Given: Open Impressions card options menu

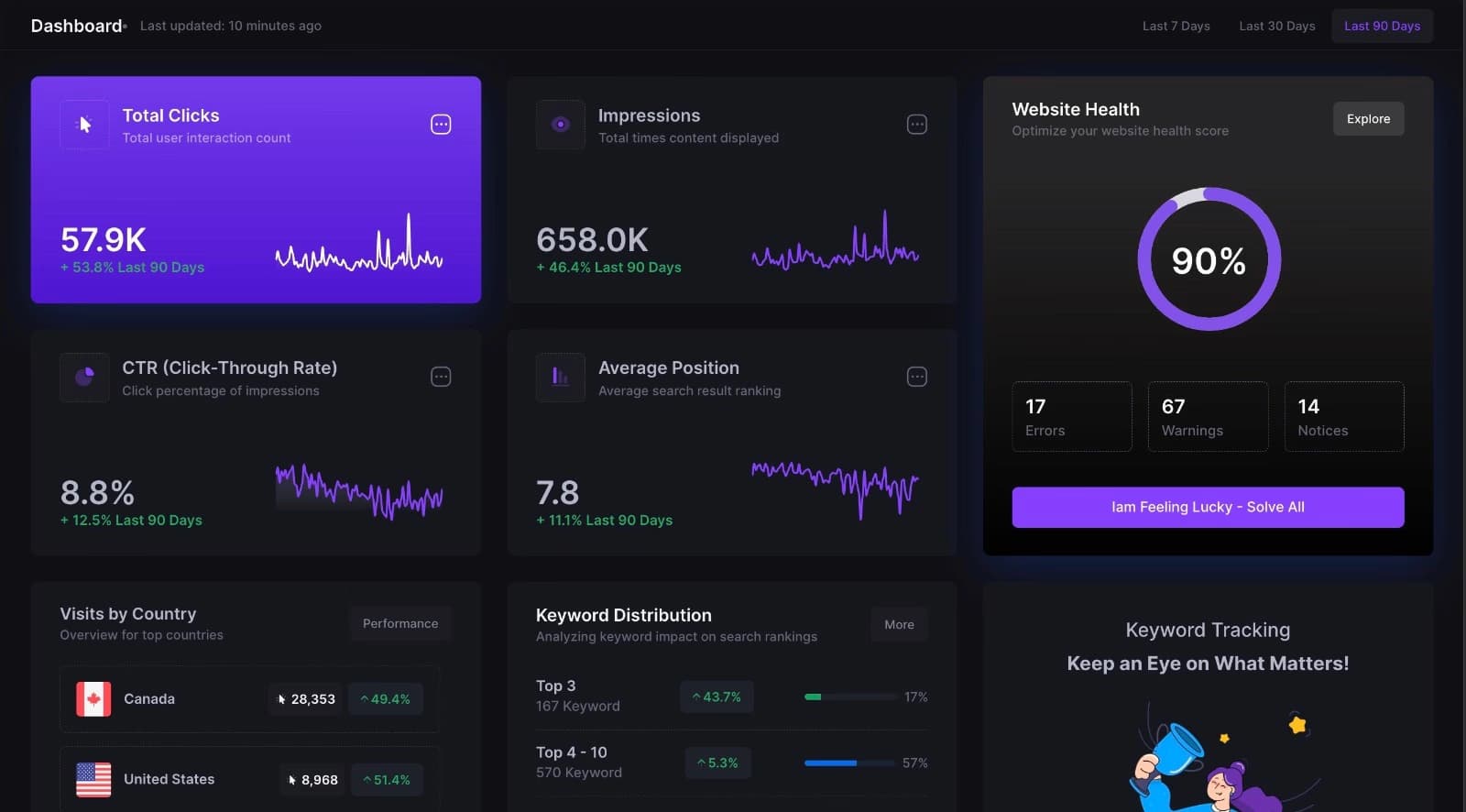Looking at the screenshot, I should point(916,125).
